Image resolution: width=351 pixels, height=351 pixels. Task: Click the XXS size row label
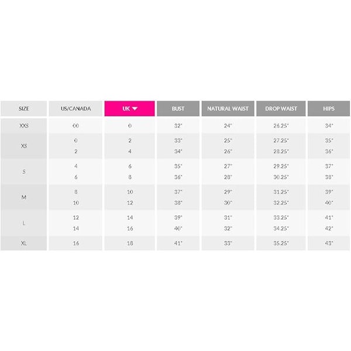(x=24, y=126)
